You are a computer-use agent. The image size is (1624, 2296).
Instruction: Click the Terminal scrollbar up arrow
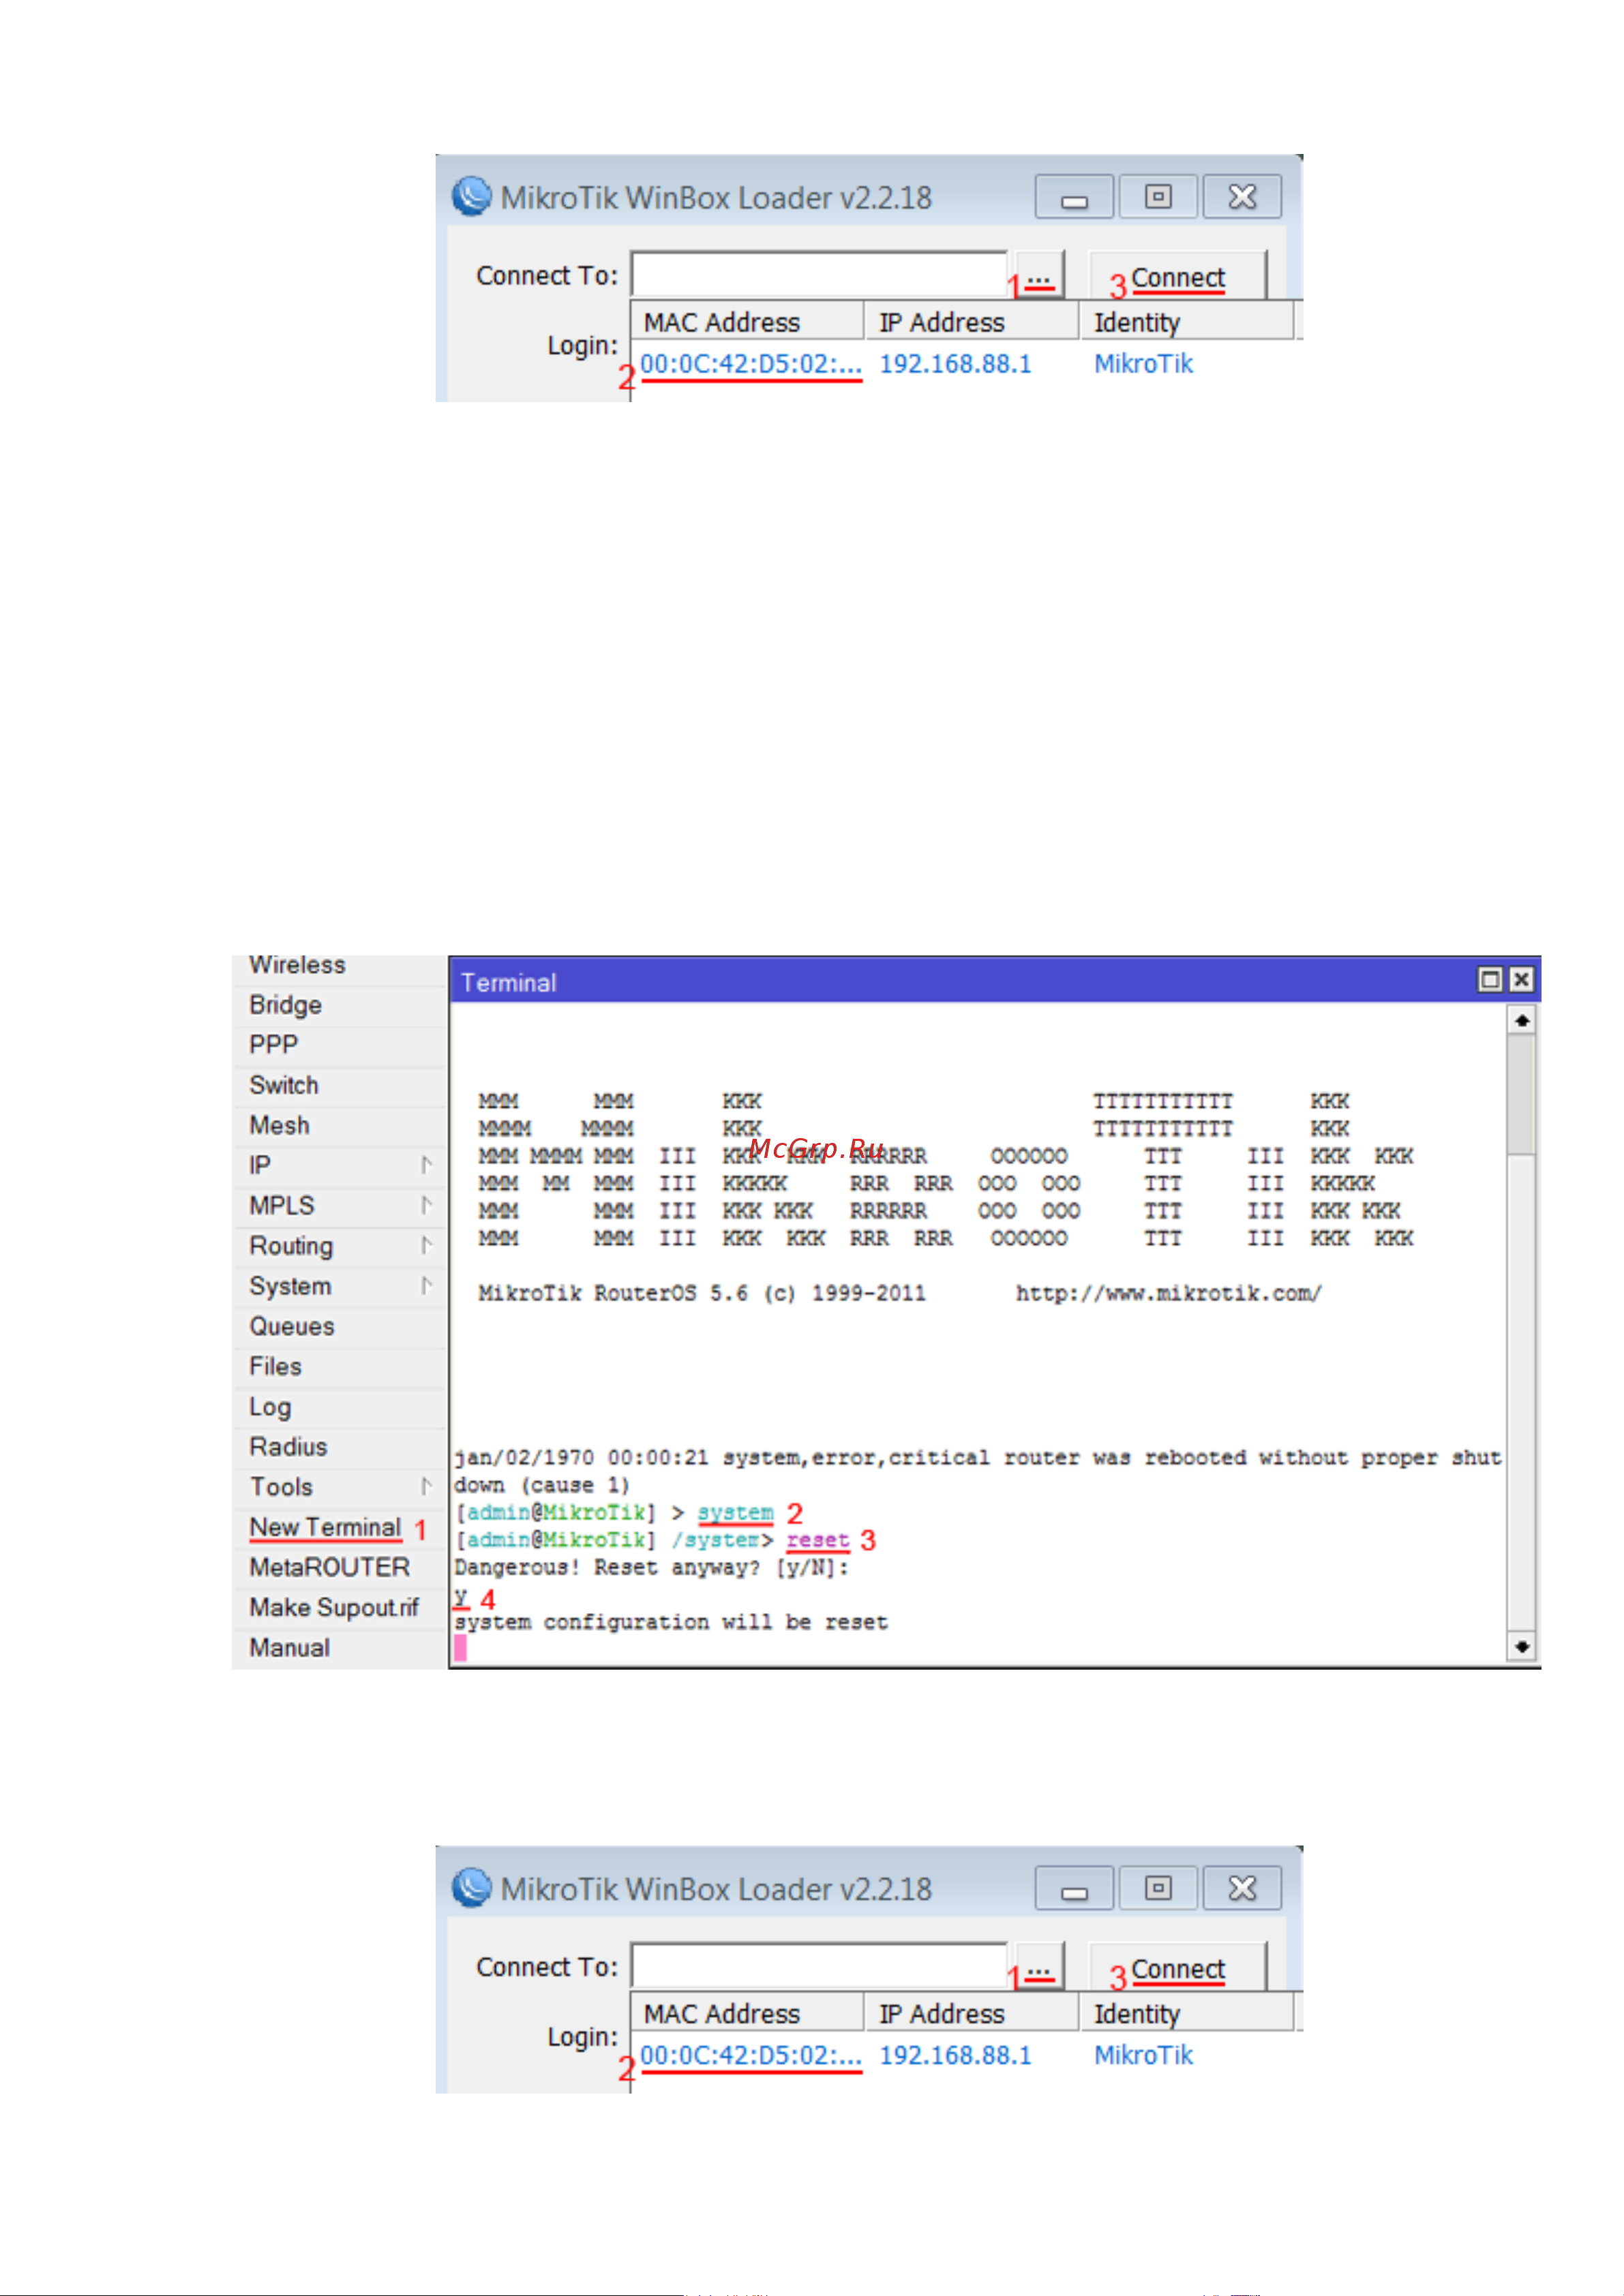pos(1521,1021)
